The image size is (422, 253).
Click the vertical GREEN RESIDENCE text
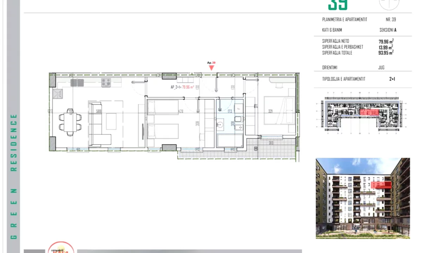14,176
